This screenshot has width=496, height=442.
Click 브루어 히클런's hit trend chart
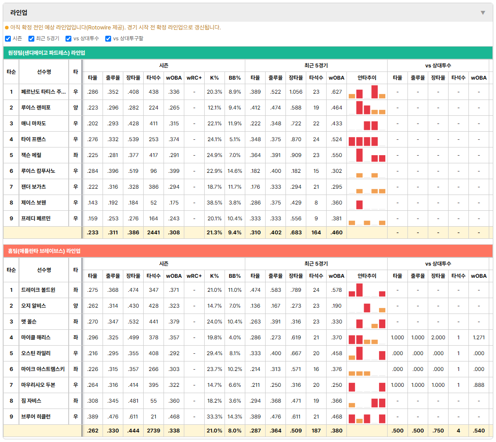pos(367,417)
